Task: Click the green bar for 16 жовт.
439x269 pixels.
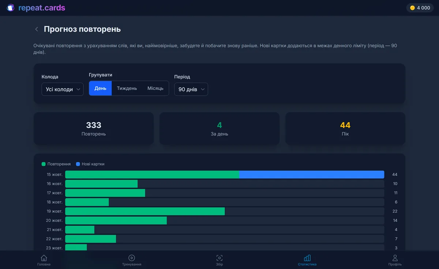Action: tap(101, 184)
